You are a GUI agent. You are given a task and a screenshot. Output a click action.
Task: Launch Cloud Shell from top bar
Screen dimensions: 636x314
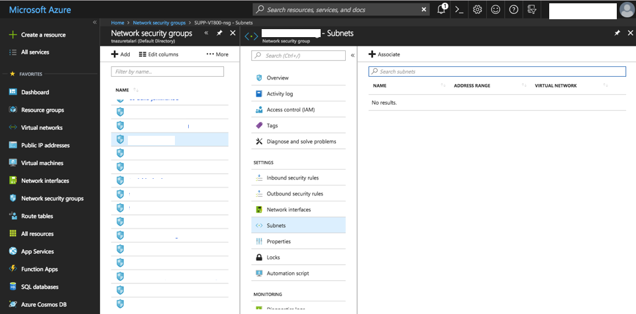(x=459, y=9)
